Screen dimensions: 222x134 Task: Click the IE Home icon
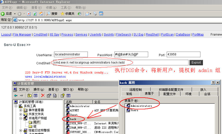41,14
